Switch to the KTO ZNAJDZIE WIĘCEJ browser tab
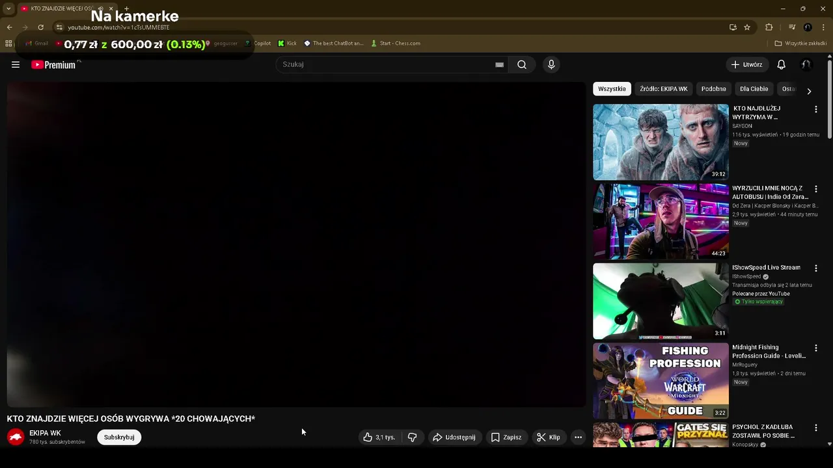833x468 pixels. [x=62, y=8]
